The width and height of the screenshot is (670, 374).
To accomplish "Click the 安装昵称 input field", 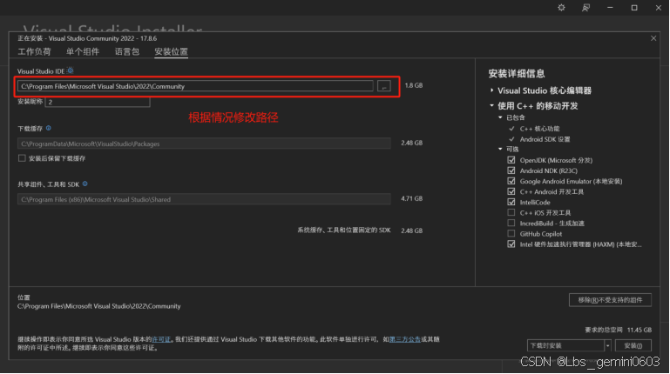I will pyautogui.click(x=98, y=102).
